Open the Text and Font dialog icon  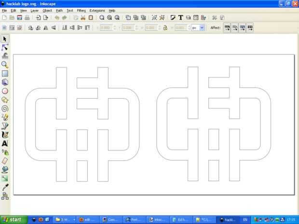180,18
